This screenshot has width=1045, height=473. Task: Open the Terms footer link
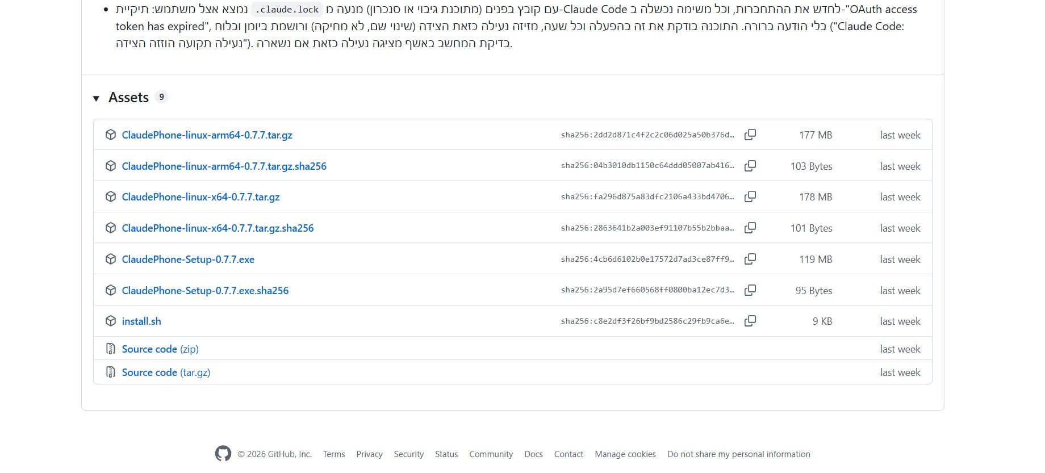tap(334, 454)
